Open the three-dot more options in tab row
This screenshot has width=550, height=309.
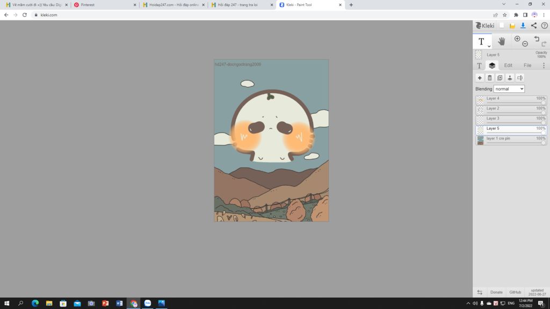coord(544,65)
